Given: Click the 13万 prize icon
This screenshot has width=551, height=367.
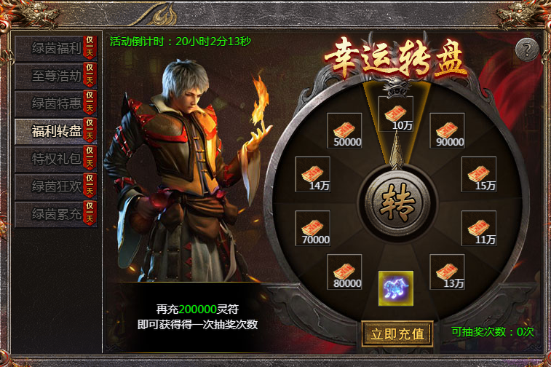Looking at the screenshot, I should (x=447, y=272).
